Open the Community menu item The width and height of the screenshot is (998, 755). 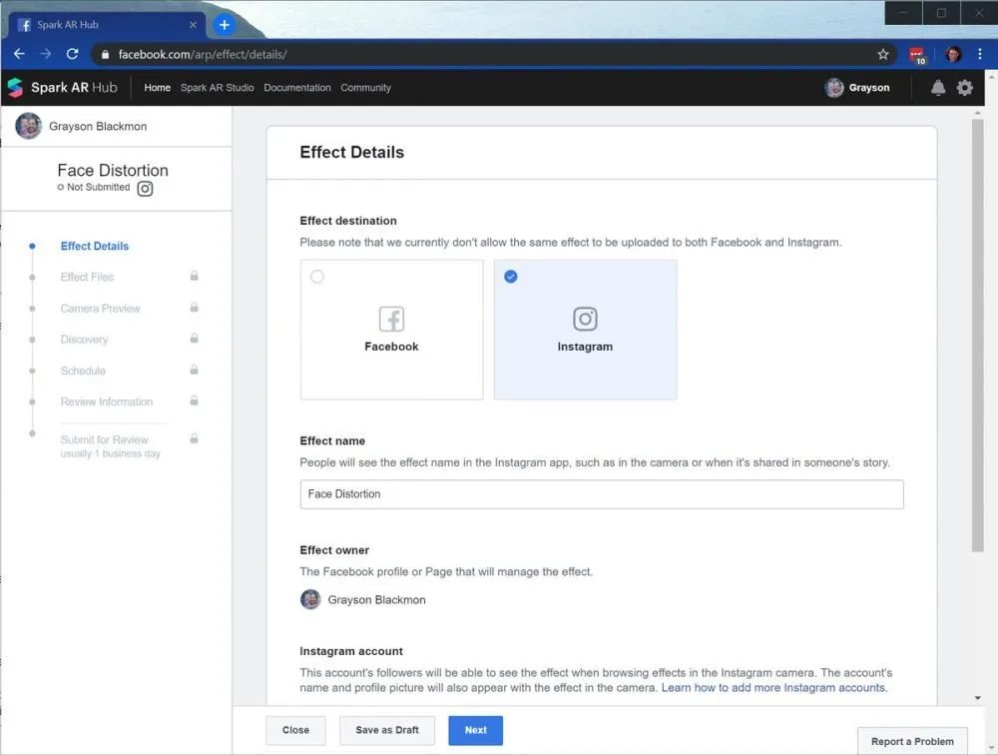(x=365, y=88)
